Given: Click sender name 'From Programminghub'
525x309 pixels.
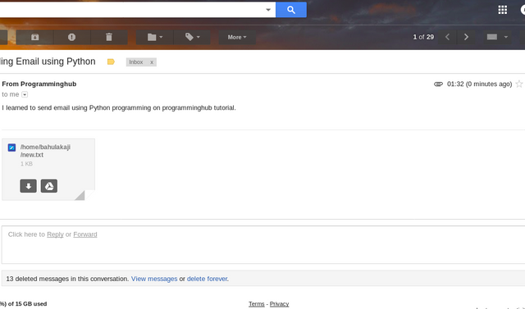Looking at the screenshot, I should tap(39, 84).
